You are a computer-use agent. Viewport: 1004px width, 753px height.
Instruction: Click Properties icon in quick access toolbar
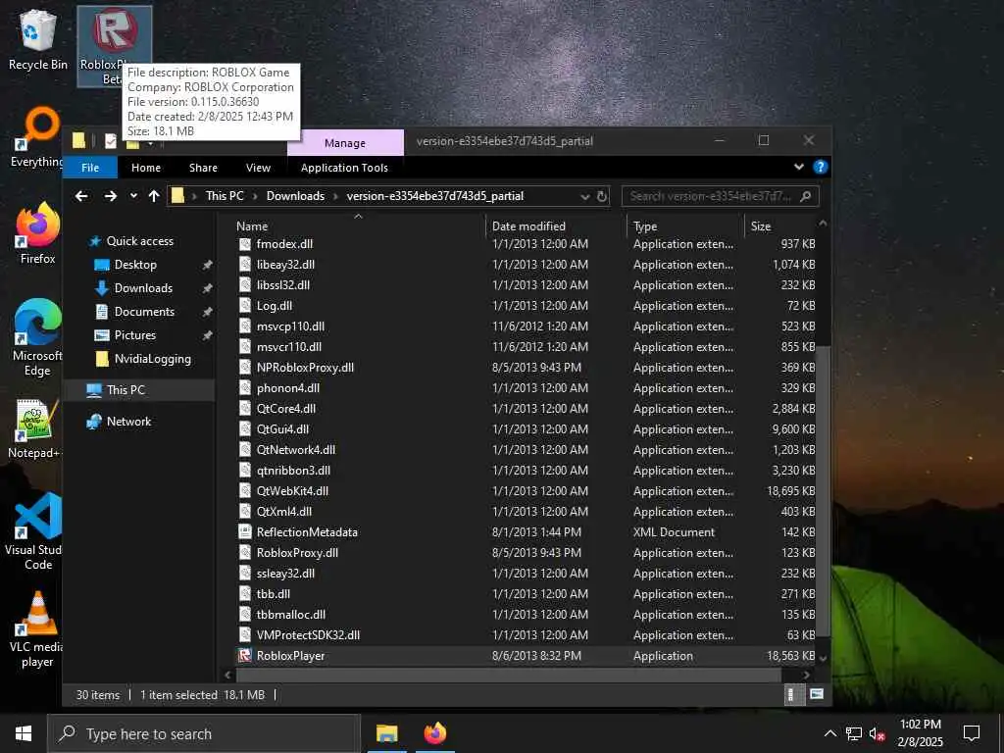point(111,141)
